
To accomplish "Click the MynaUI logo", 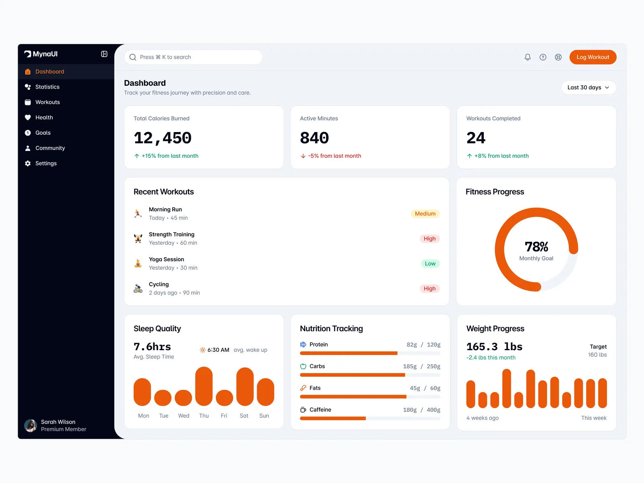I will coord(41,54).
